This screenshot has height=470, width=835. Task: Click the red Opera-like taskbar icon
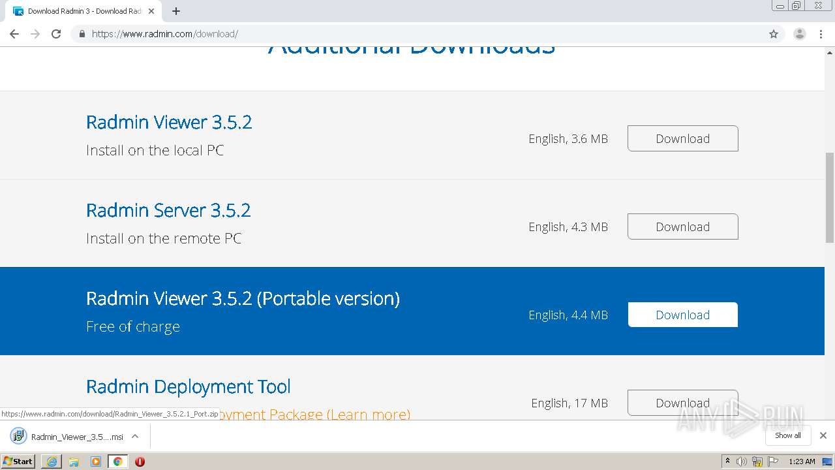140,462
